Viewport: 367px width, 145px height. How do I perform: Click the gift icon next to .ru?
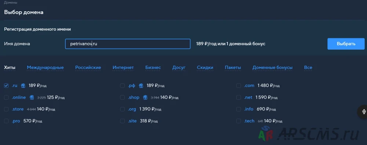click(23, 85)
